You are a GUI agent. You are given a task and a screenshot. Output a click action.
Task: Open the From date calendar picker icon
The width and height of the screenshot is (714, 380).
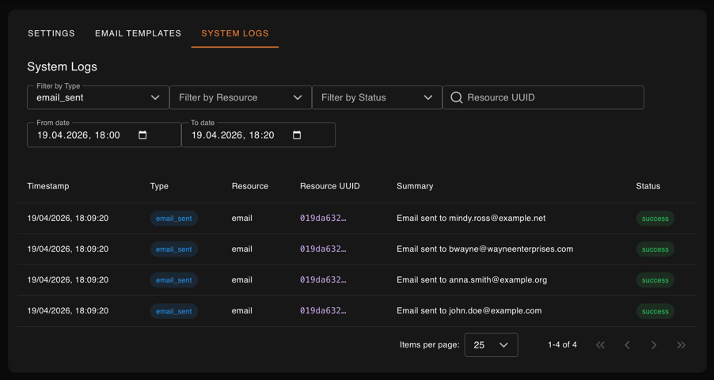pos(142,135)
